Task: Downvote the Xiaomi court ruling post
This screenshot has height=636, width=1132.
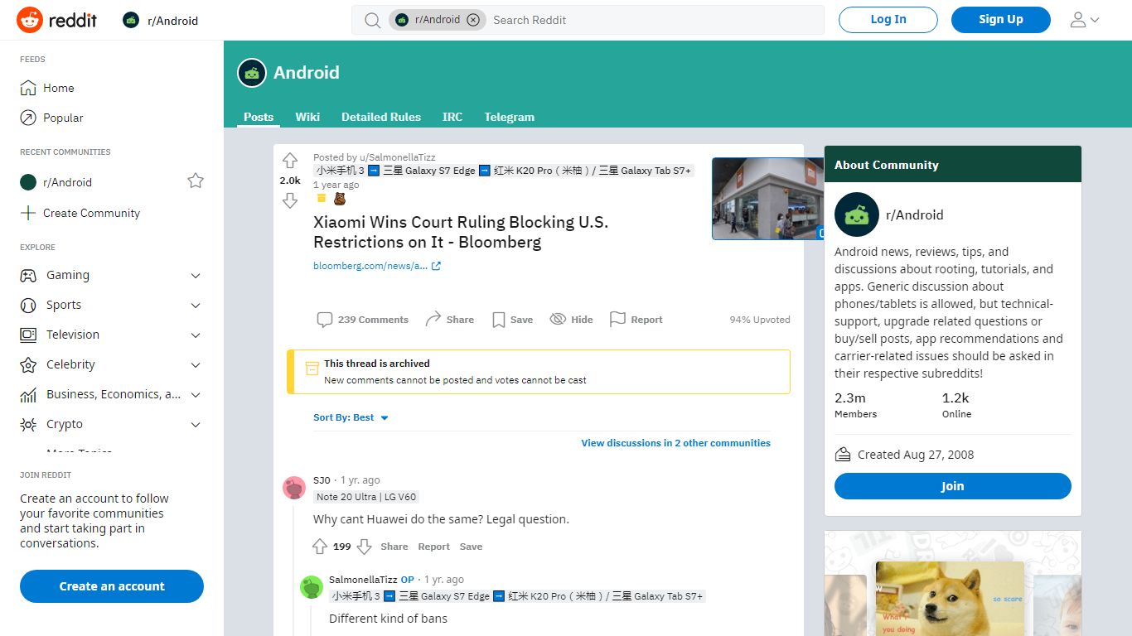Action: pos(290,200)
